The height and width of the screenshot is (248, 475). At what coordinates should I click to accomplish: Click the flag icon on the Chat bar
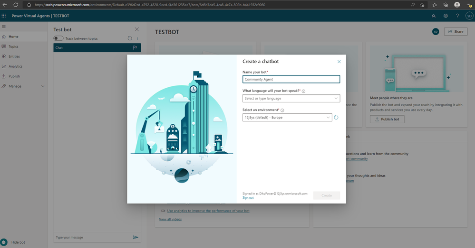tap(135, 47)
